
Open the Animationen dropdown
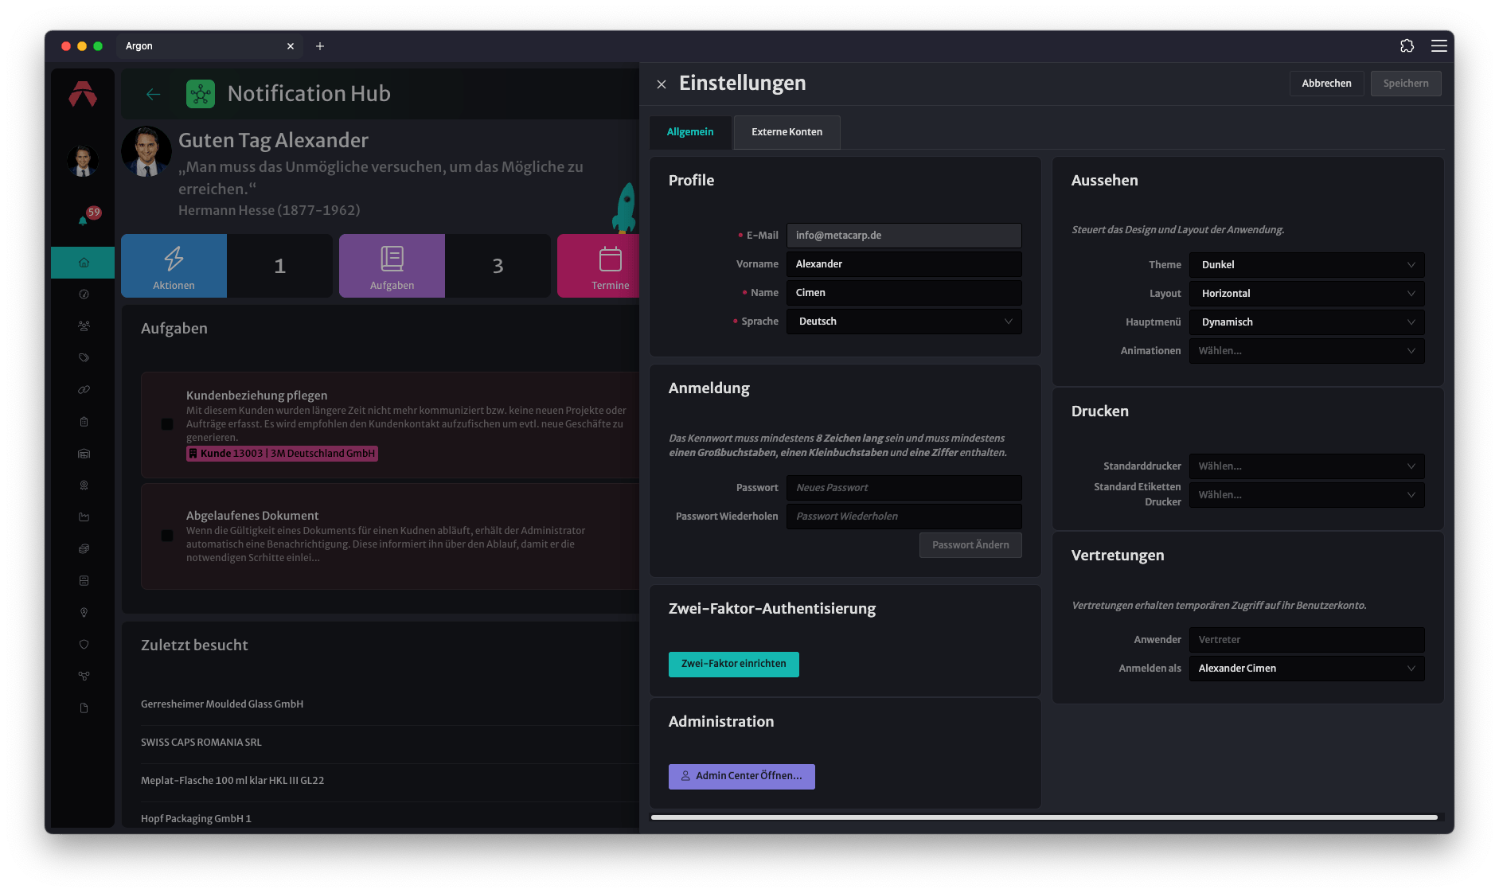pos(1307,351)
